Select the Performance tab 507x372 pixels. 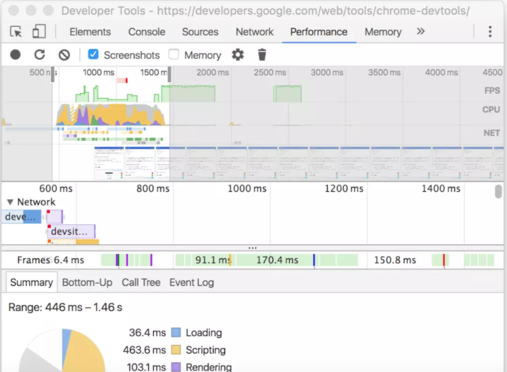[x=318, y=32]
